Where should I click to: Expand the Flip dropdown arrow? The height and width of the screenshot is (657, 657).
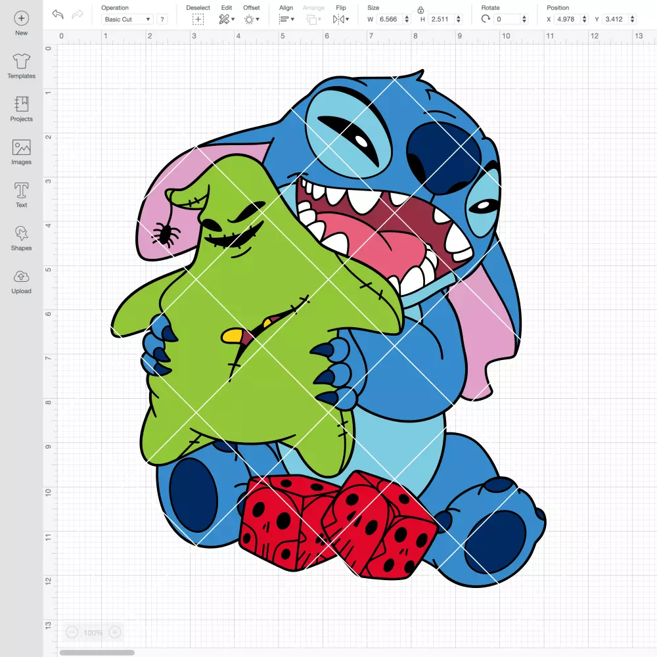(x=348, y=19)
